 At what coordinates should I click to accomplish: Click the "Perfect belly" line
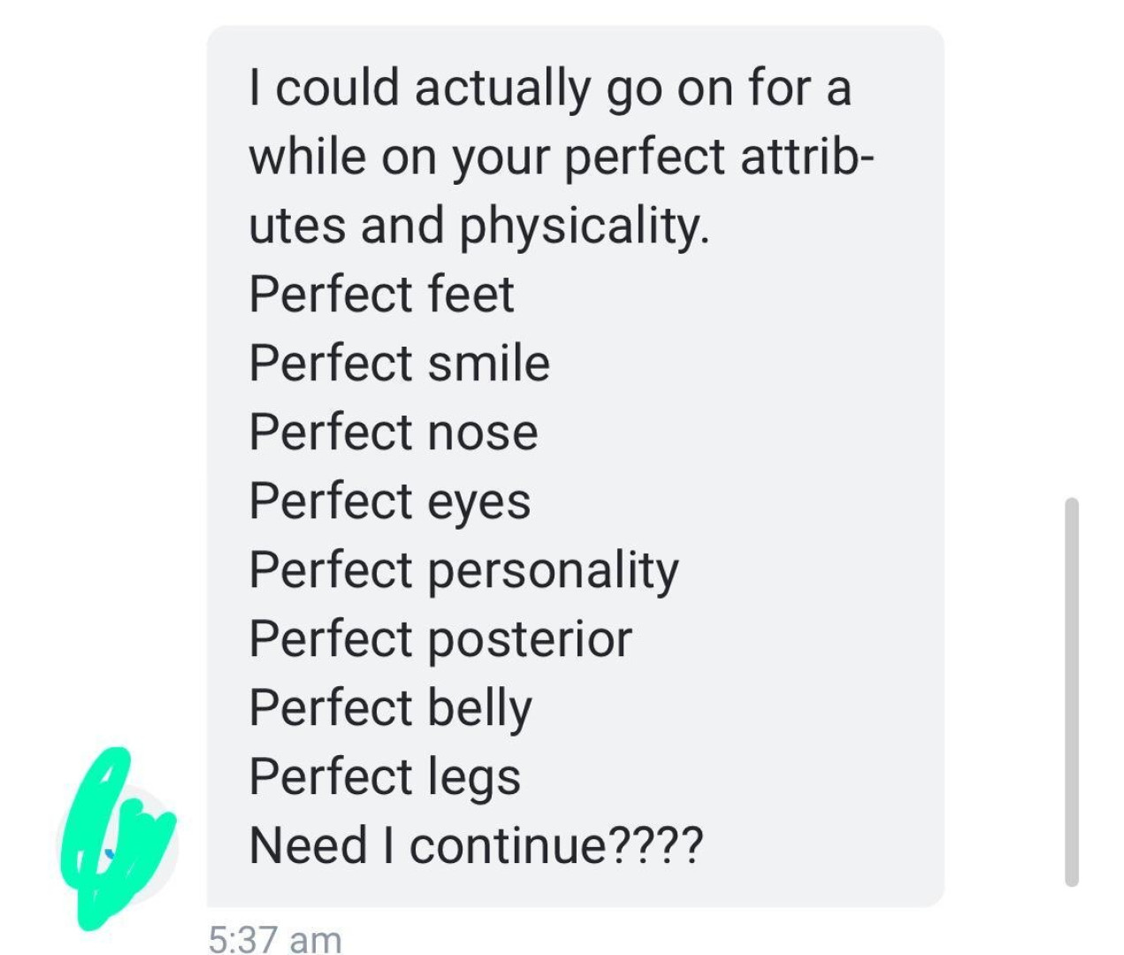click(x=391, y=708)
